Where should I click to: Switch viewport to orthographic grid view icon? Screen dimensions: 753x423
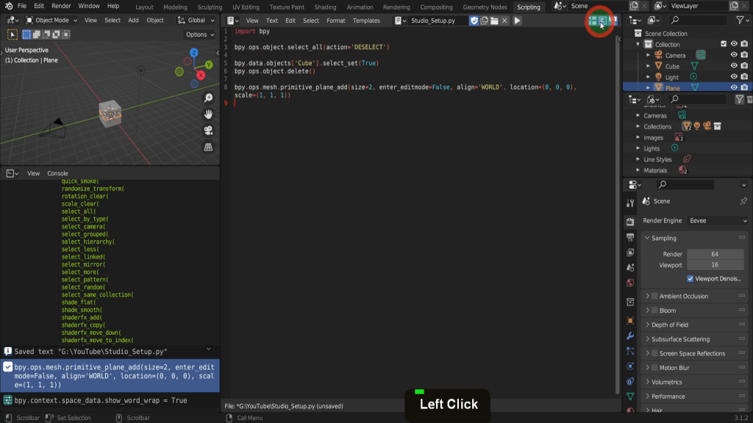(208, 147)
